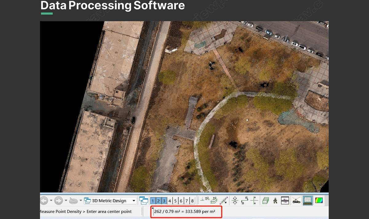Click the back arrow navigation button
This screenshot has width=369, height=219.
point(44,201)
